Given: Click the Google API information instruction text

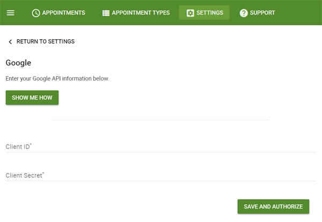Looking at the screenshot, I should coord(57,78).
